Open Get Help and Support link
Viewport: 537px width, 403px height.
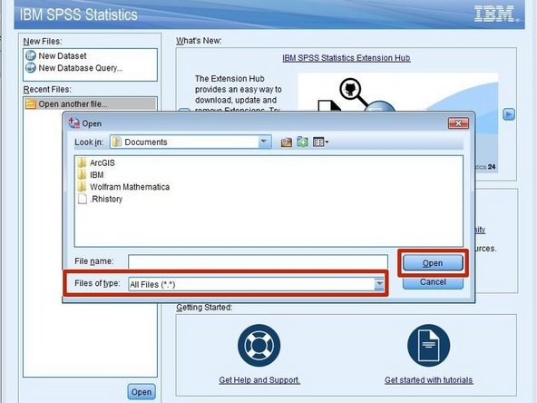(259, 380)
